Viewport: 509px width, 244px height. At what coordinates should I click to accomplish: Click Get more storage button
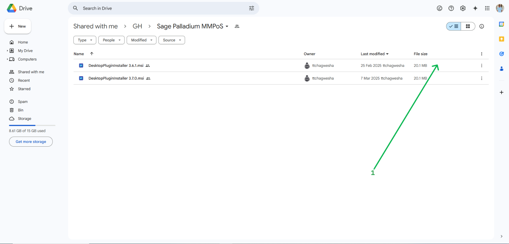31,142
